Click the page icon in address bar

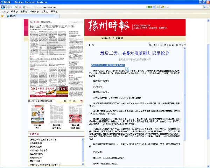(24, 7)
